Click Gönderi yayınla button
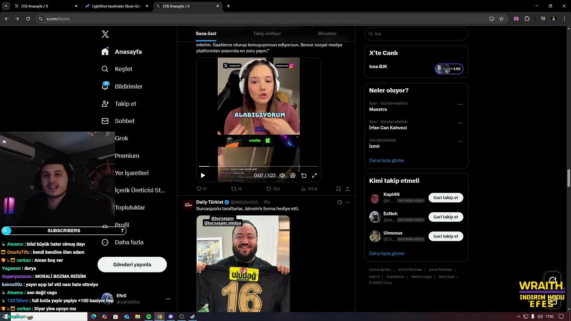571x321 pixels. (132, 264)
